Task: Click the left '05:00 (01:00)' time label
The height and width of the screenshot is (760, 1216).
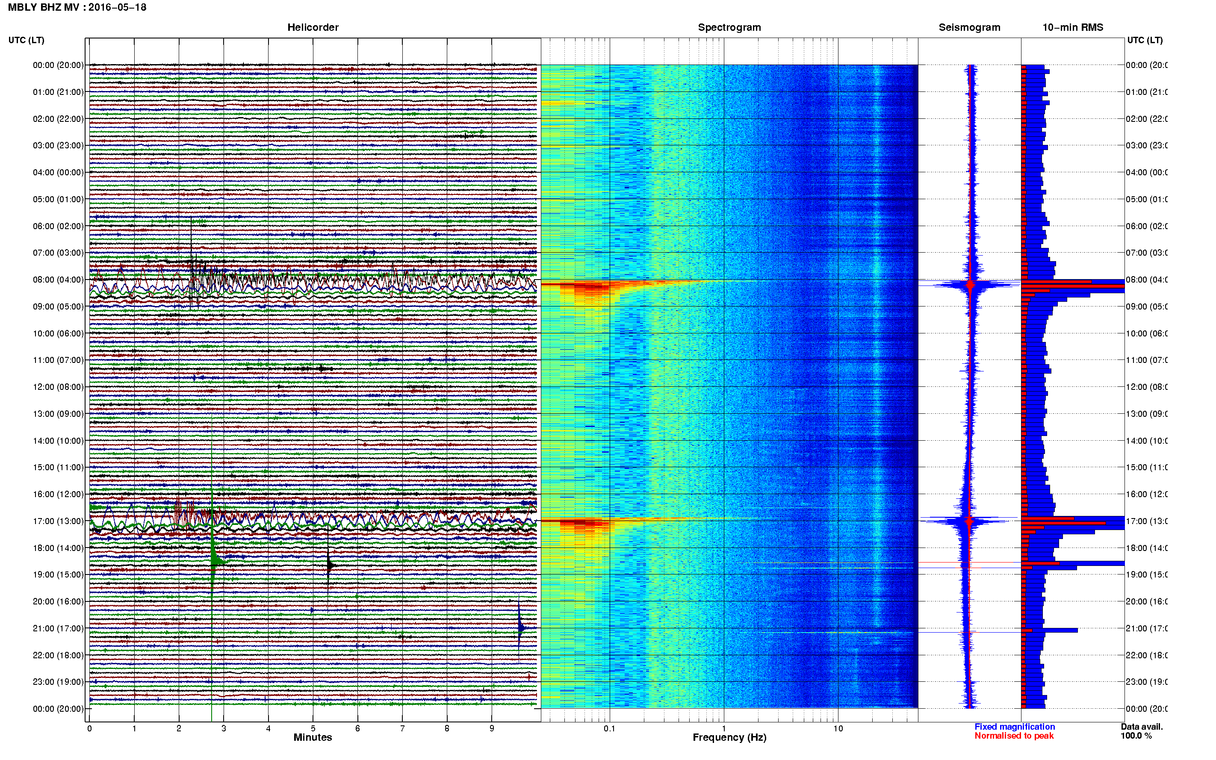Action: pyautogui.click(x=58, y=200)
